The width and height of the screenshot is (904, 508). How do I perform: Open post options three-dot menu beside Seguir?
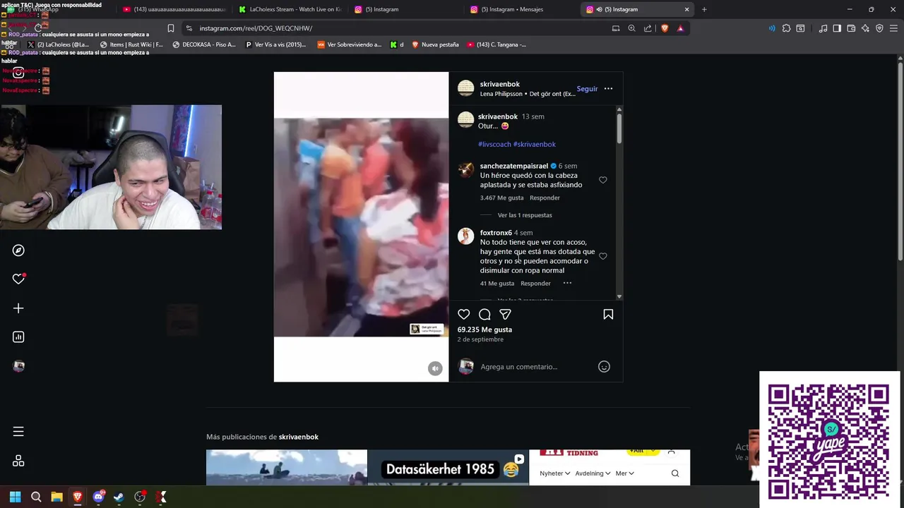608,89
